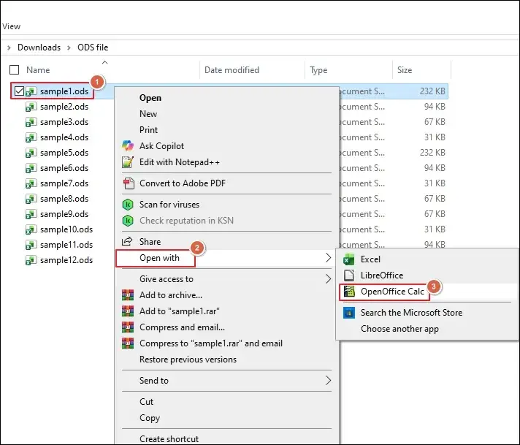This screenshot has height=445, width=520.
Task: Click the WinRAR icon beside Add to archive...
Action: pos(128,295)
